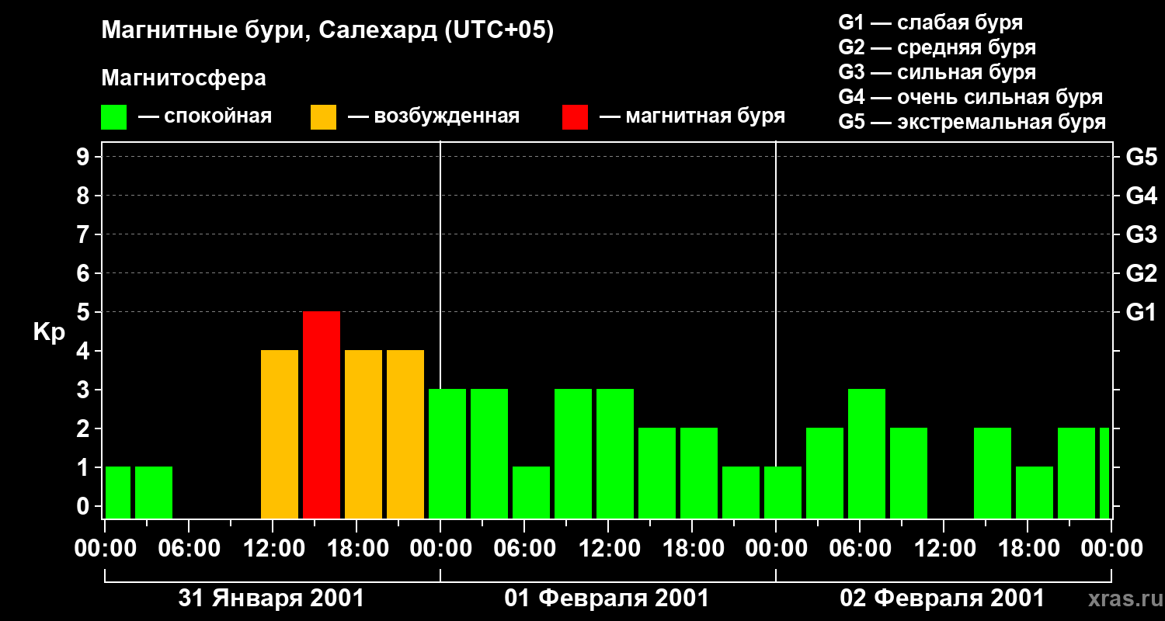
Task: Click the '02 Февраля 2001' date label
Action: (942, 598)
